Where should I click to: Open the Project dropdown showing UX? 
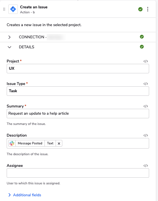coord(78,69)
